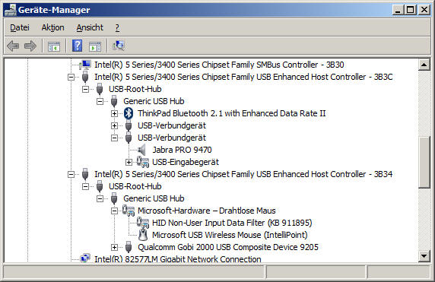Image resolution: width=435 pixels, height=282 pixels.
Task: Click the Microsoft-Hardware Drahtlose Maus icon
Action: click(129, 211)
